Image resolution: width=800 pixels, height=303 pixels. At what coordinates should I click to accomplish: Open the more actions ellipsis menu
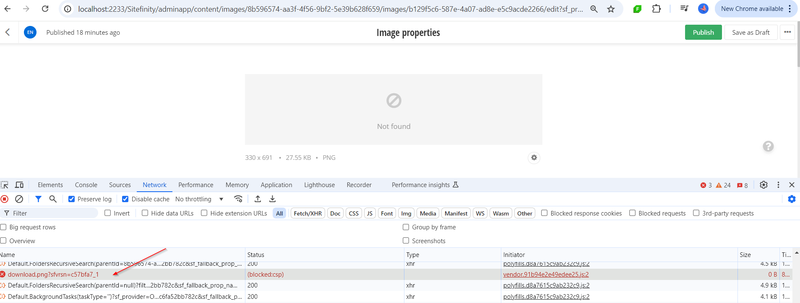pyautogui.click(x=787, y=32)
